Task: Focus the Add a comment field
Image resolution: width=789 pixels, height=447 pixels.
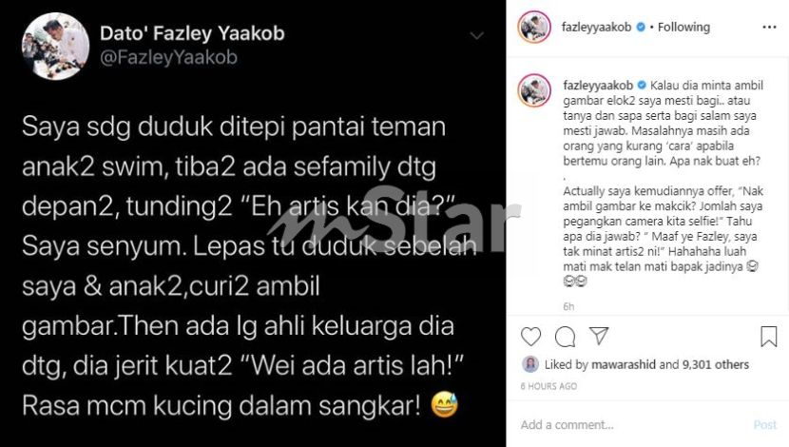Action: 631,425
